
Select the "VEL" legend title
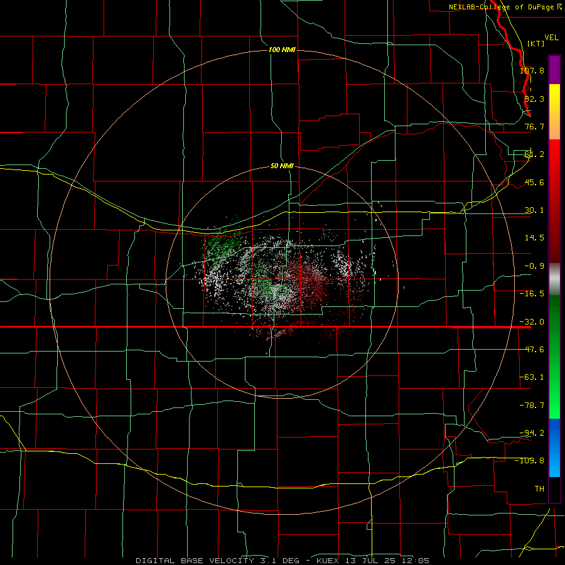click(551, 38)
